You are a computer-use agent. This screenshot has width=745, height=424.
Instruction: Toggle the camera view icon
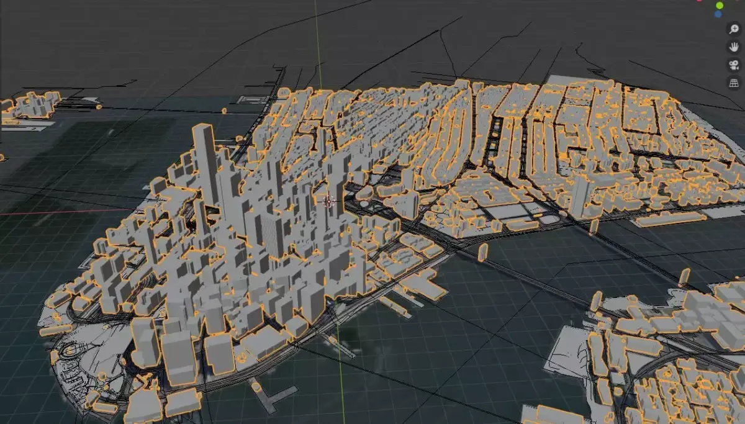tap(734, 65)
